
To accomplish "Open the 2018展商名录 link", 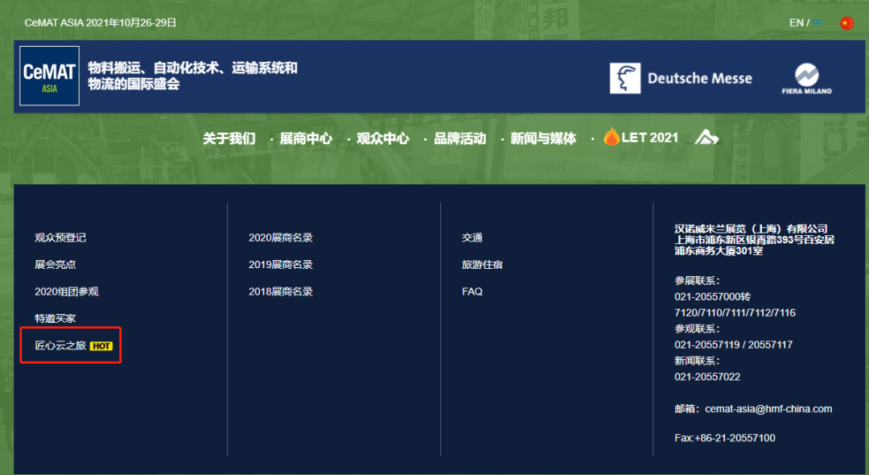I will point(280,291).
